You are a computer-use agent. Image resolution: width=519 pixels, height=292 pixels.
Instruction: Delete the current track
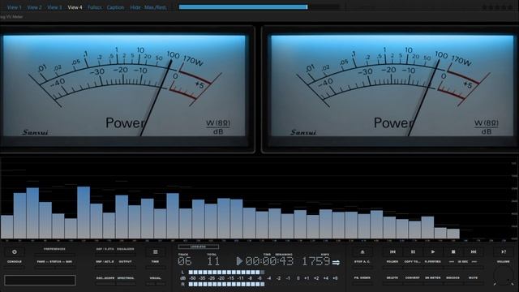coord(392,277)
